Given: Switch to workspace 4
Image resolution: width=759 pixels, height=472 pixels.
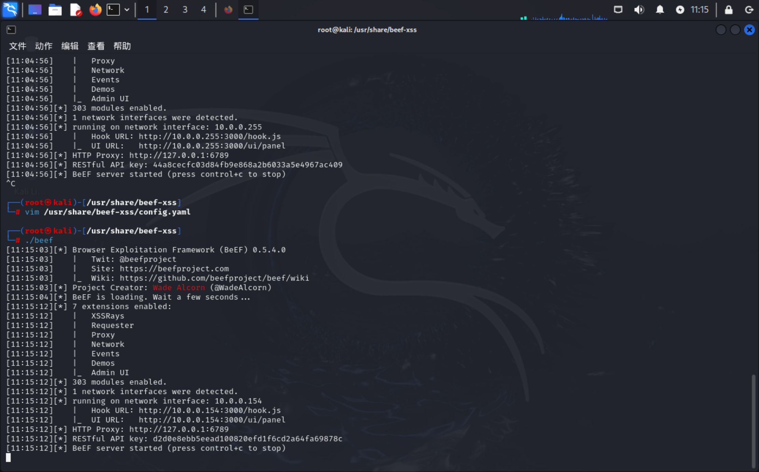Looking at the screenshot, I should point(203,10).
